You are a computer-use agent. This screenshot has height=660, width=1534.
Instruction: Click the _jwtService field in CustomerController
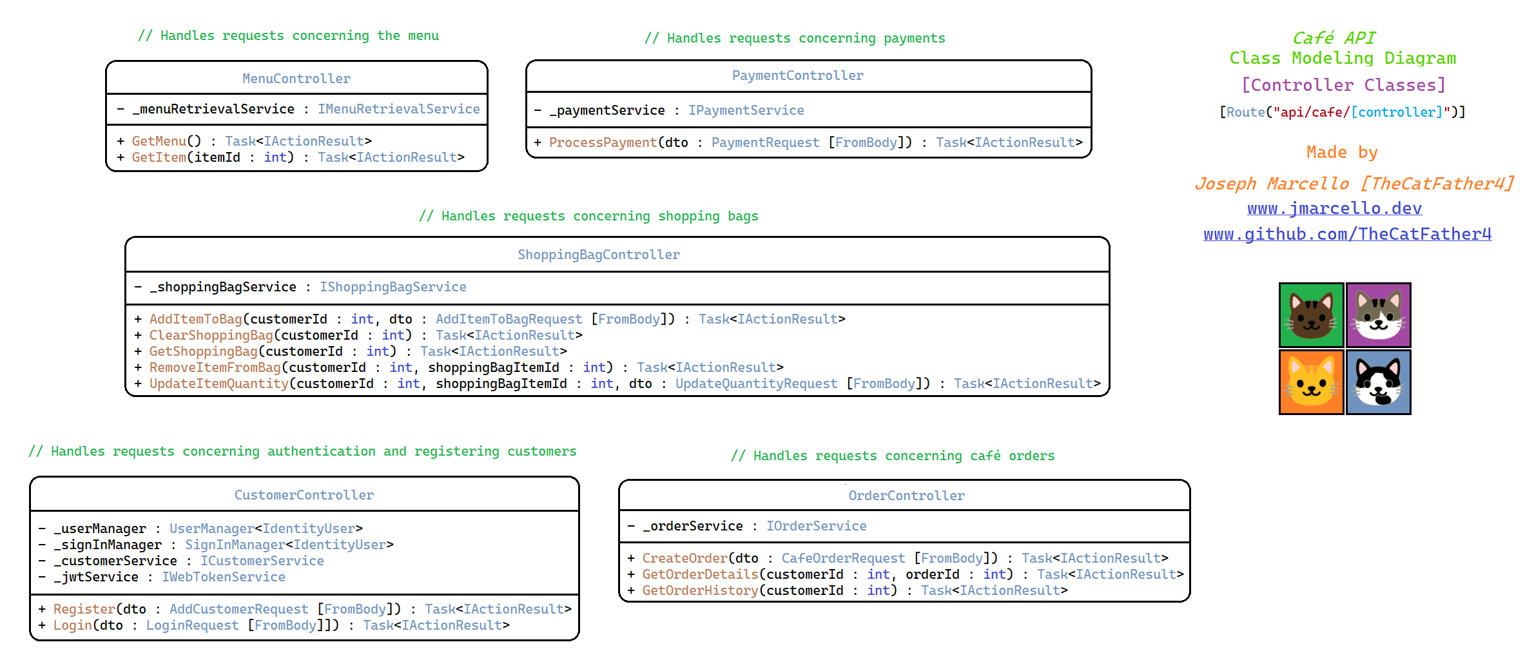tap(97, 577)
